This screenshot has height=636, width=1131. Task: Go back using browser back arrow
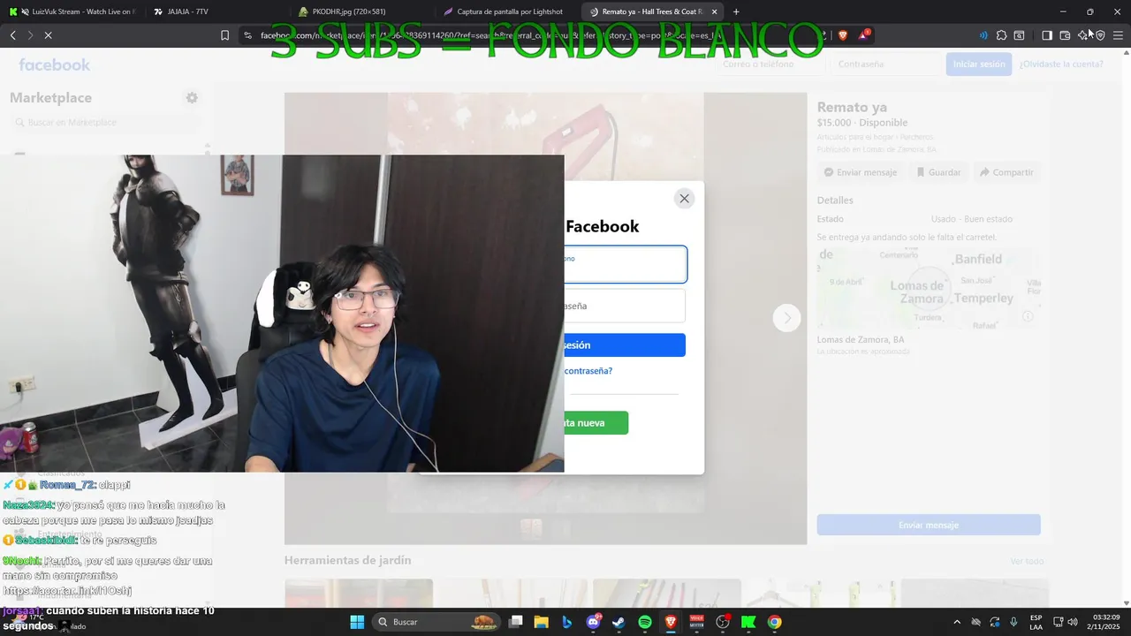(12, 35)
